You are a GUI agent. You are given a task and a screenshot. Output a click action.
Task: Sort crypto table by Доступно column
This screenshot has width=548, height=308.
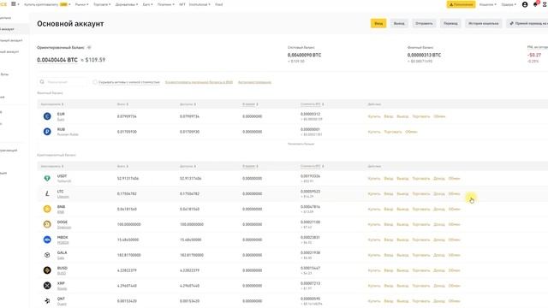point(188,166)
